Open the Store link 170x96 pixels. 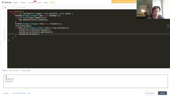(x=54, y=2)
